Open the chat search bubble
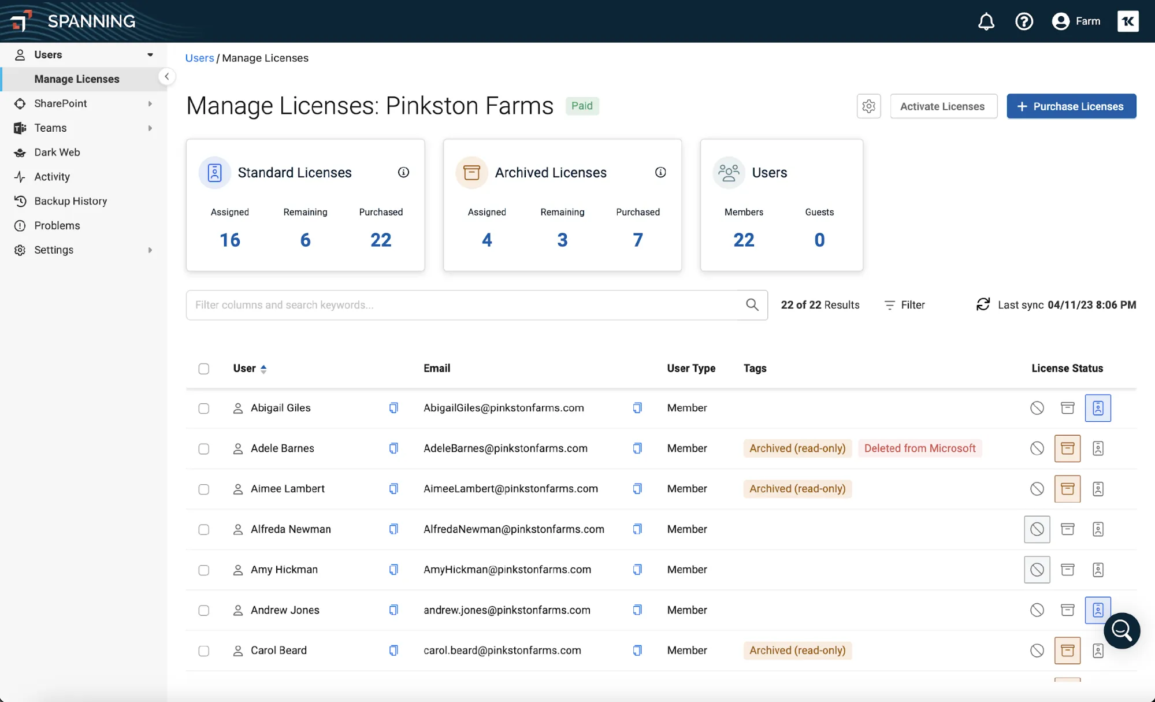The image size is (1155, 702). [1121, 630]
